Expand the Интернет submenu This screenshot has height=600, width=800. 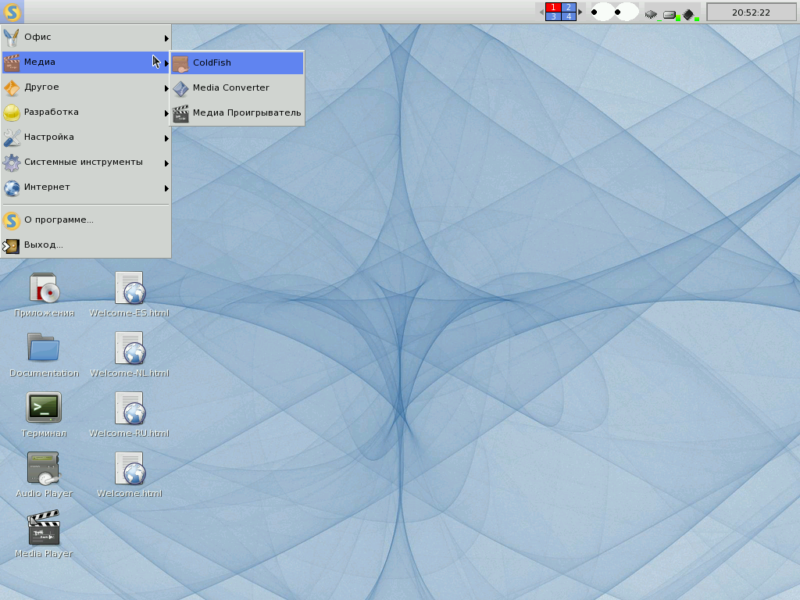[86, 187]
